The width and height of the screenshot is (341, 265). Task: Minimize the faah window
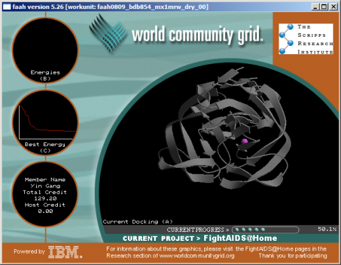[x=315, y=7]
